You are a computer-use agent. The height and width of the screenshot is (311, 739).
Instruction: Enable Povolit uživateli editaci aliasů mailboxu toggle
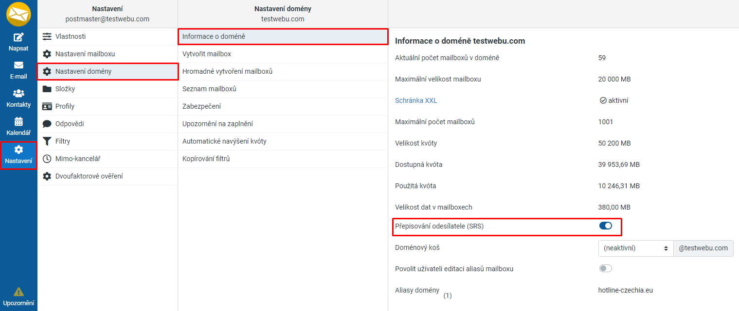pyautogui.click(x=605, y=268)
